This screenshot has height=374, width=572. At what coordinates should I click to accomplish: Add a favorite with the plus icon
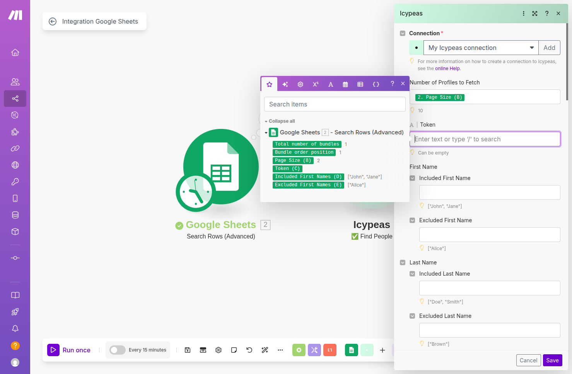382,350
